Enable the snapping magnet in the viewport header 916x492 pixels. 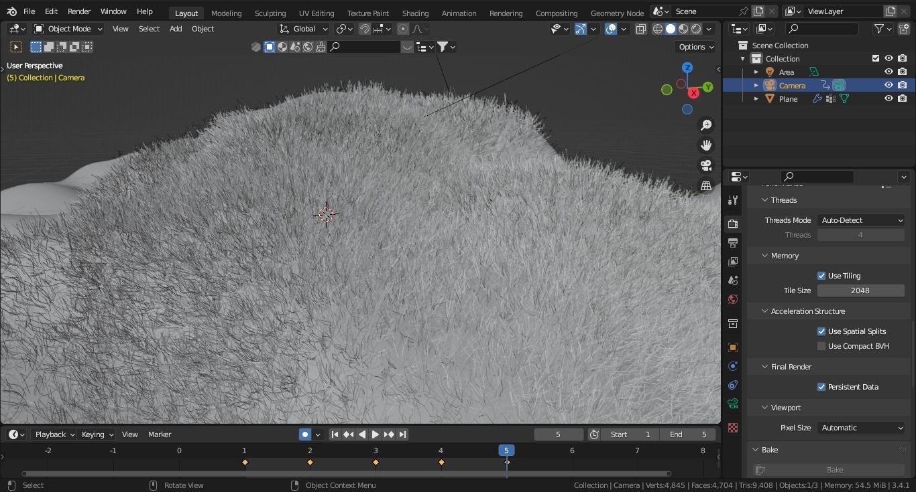pos(364,29)
